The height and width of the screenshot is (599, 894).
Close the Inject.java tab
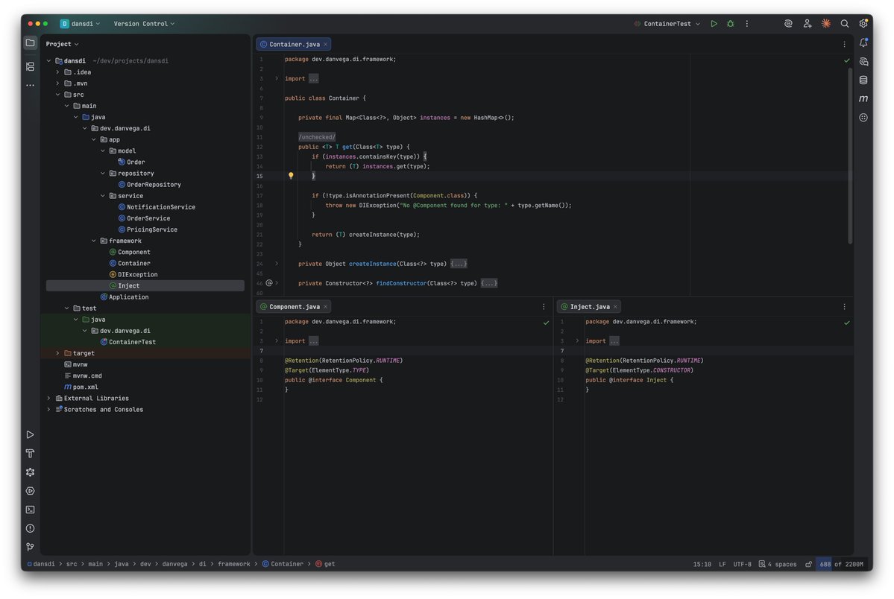click(x=615, y=307)
